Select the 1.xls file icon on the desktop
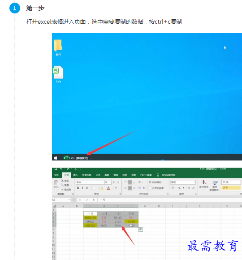The height and width of the screenshot is (260, 242). 58,74
